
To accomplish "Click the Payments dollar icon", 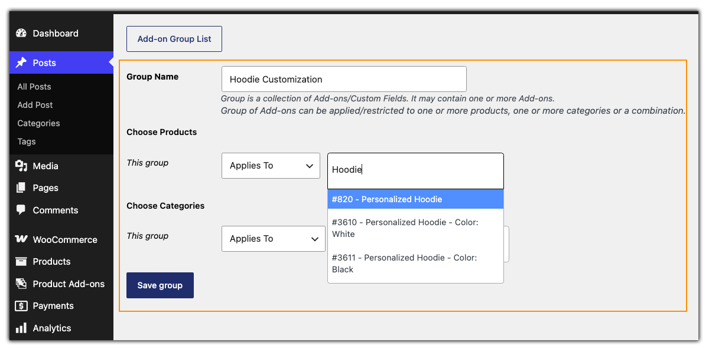I will point(21,306).
